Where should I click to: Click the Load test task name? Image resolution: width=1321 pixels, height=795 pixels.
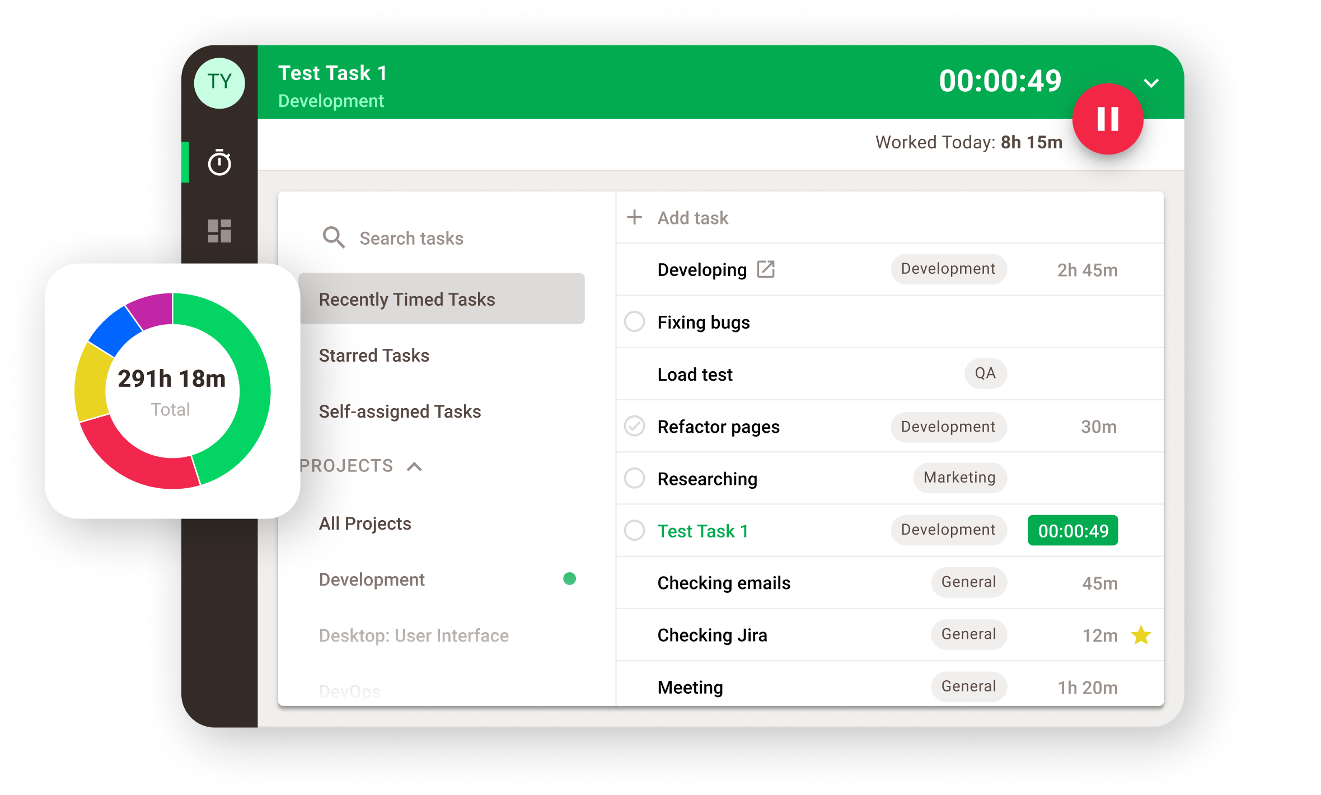[x=695, y=375]
